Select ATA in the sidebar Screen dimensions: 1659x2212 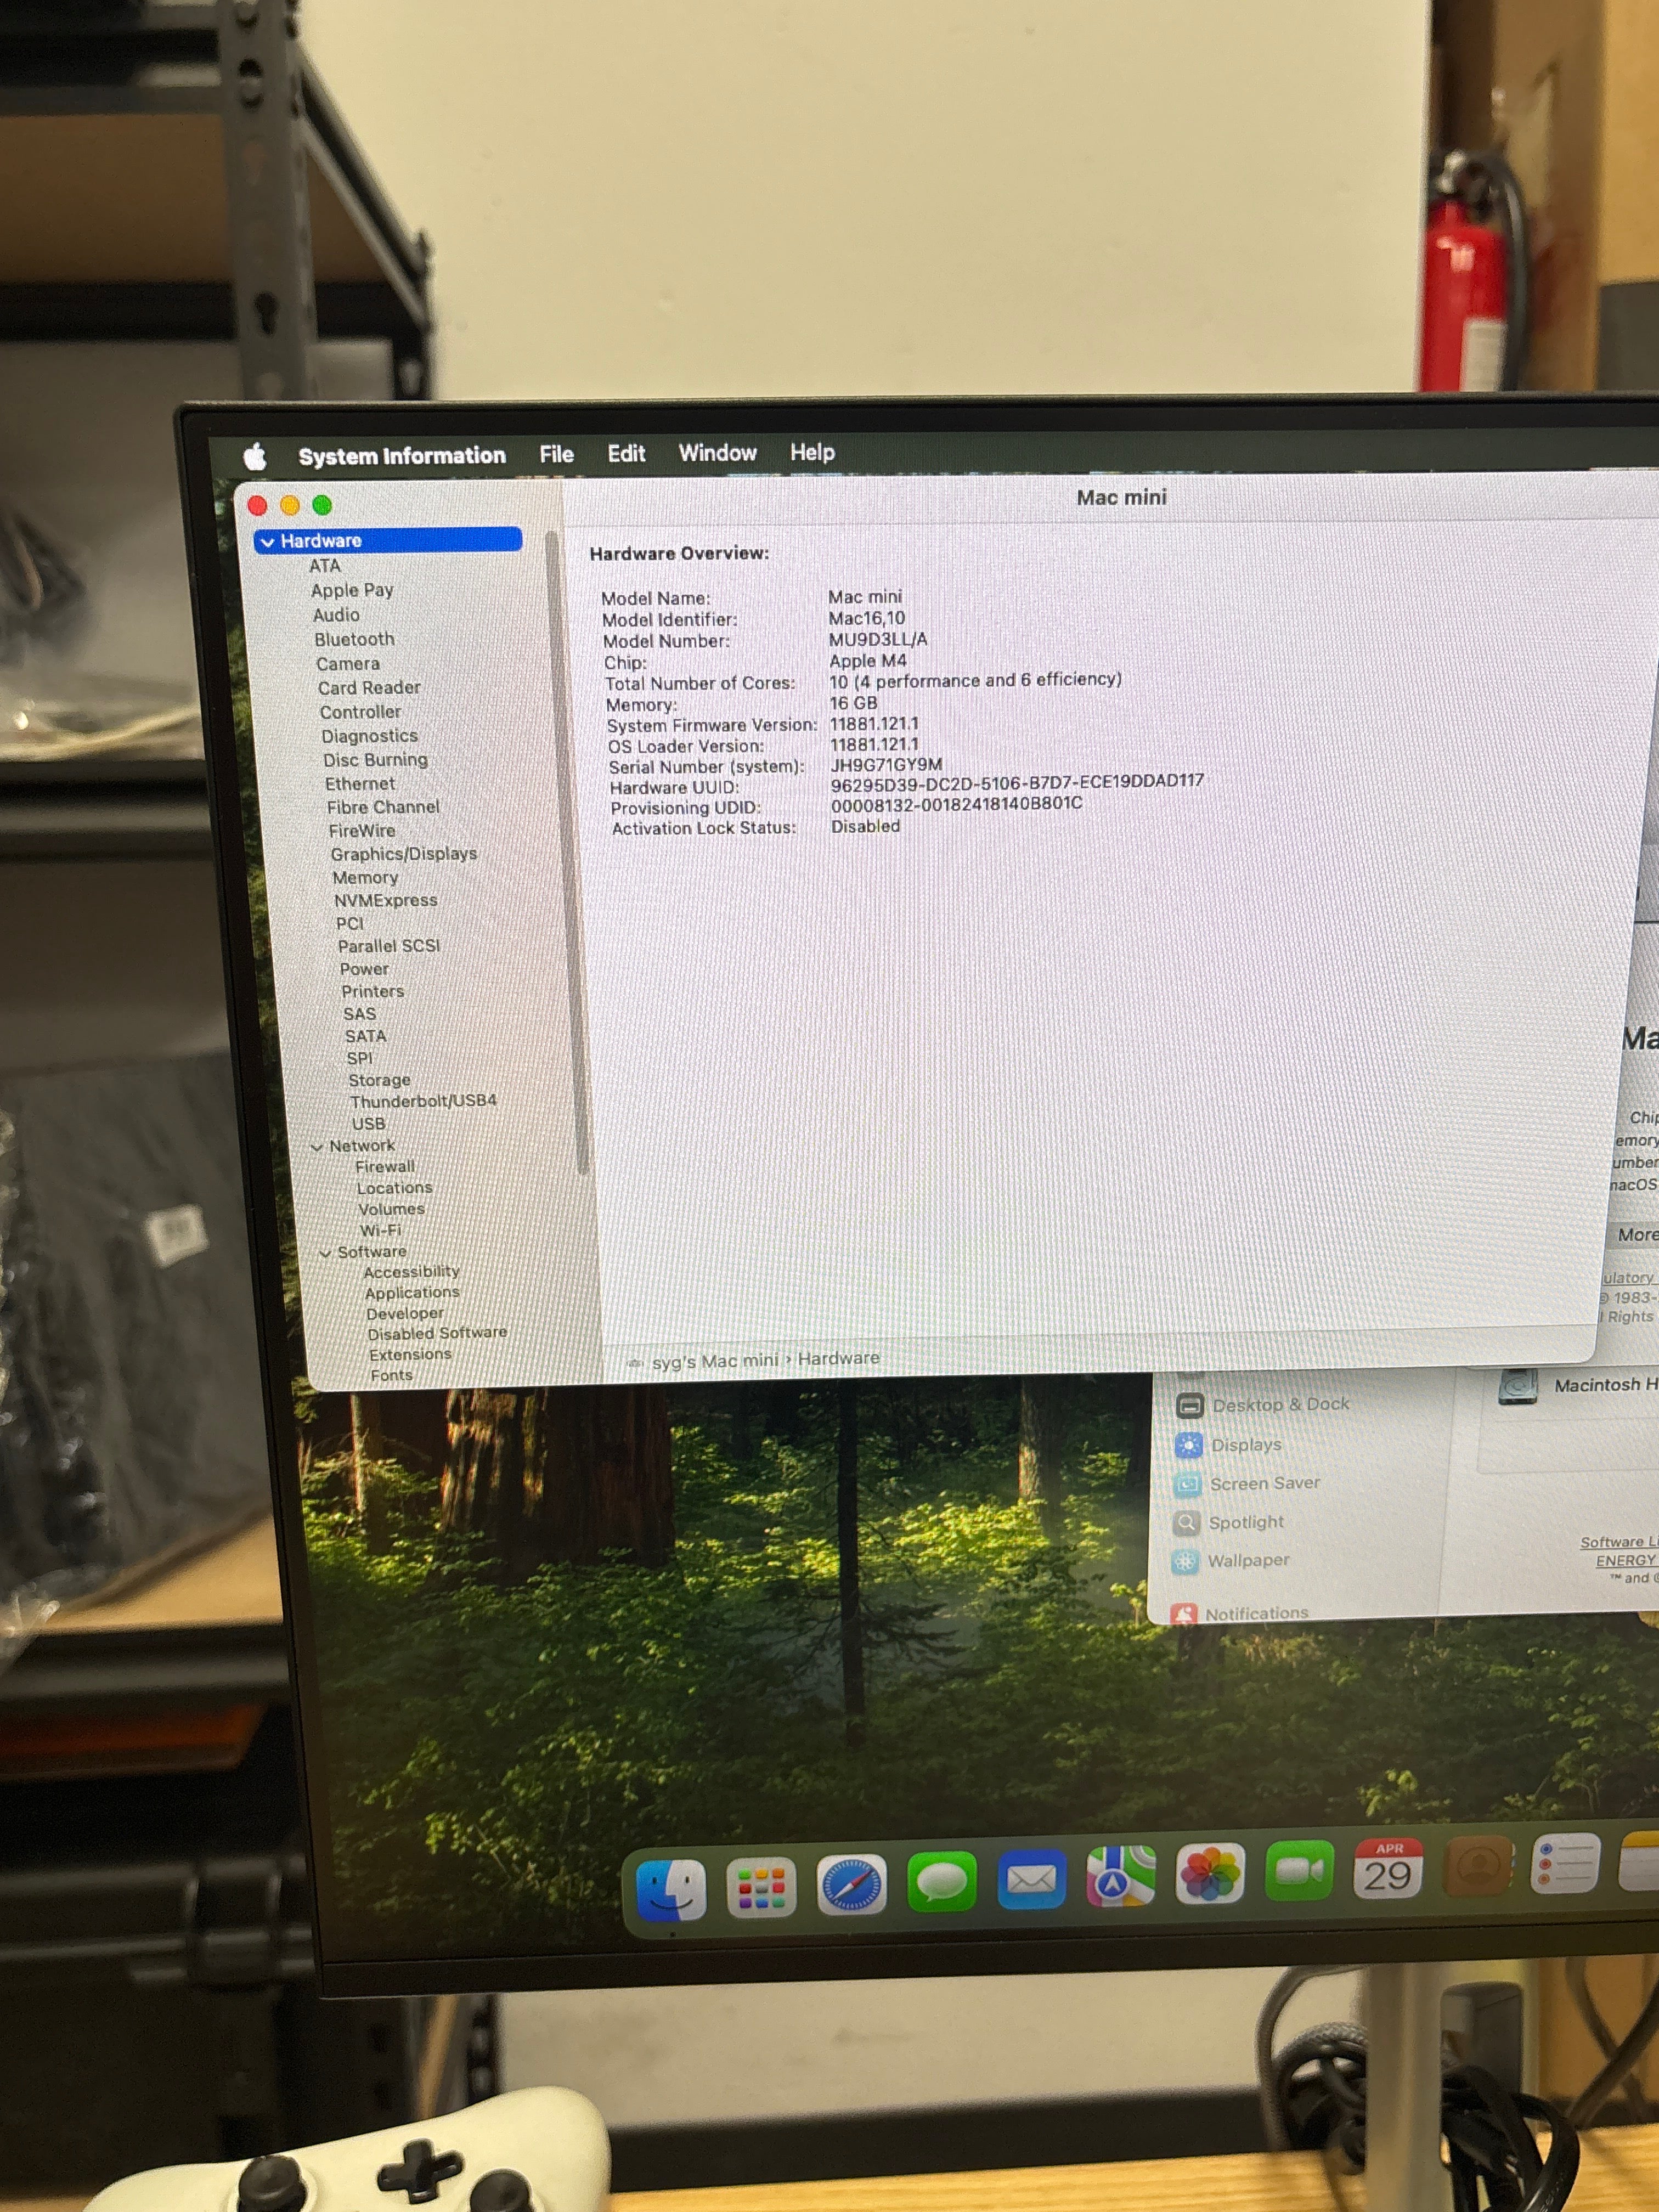[325, 566]
